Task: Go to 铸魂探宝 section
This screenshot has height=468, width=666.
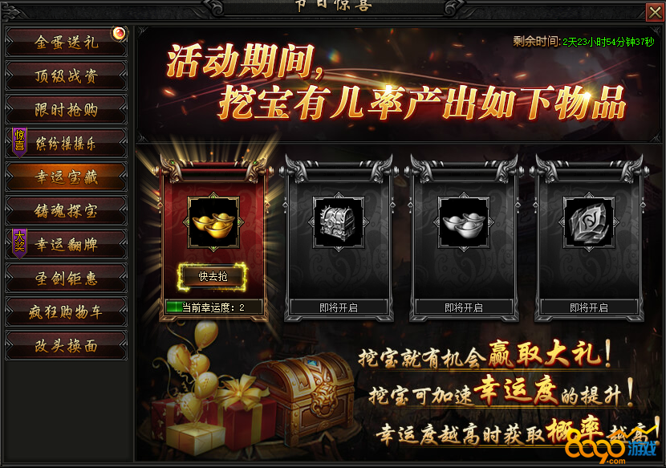Action: click(67, 211)
